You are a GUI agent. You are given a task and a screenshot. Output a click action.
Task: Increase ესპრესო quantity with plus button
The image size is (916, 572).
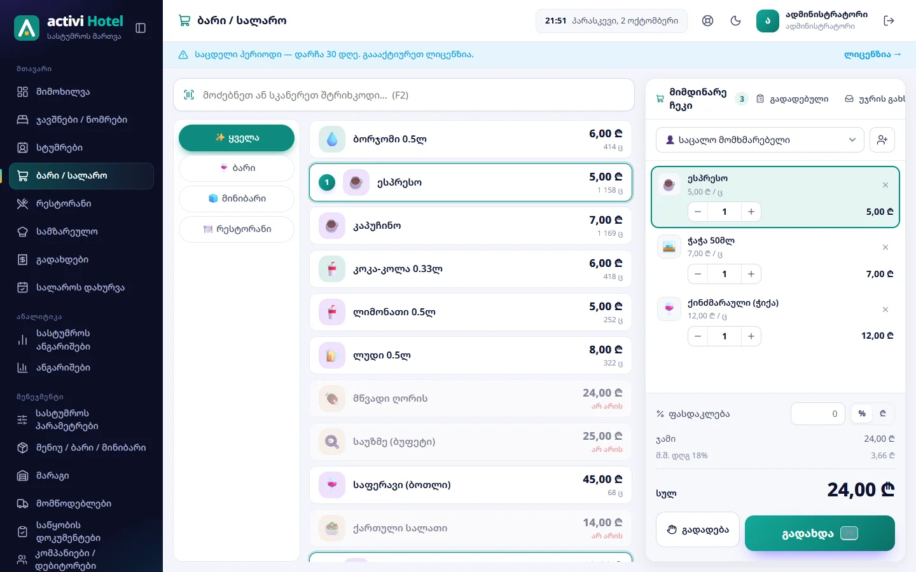tap(751, 212)
